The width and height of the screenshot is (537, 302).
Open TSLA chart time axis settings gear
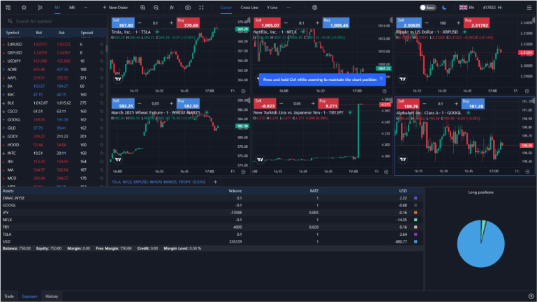[243, 91]
